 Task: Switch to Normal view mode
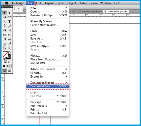click(x=5, y=71)
